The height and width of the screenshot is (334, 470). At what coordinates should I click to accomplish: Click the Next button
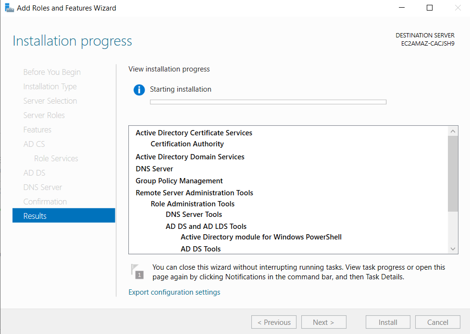tap(324, 322)
